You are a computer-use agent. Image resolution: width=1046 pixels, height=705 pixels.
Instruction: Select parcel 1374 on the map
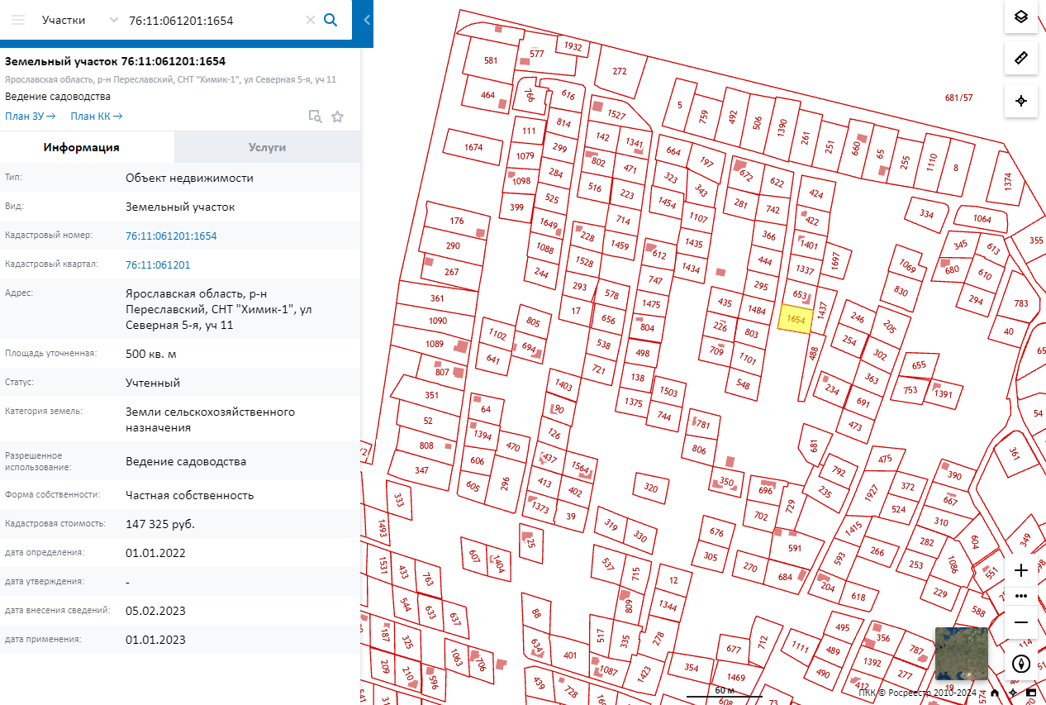(1008, 181)
